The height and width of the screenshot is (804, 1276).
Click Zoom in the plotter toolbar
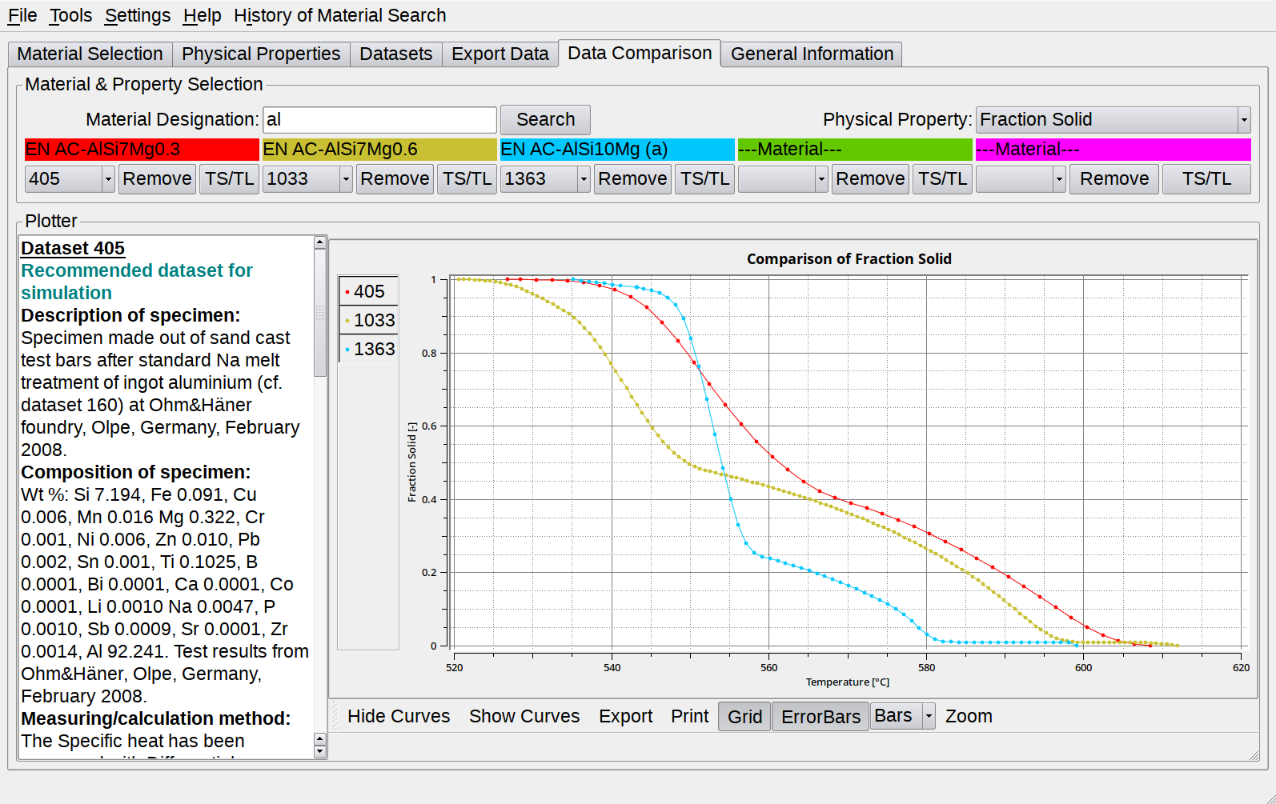coord(968,717)
